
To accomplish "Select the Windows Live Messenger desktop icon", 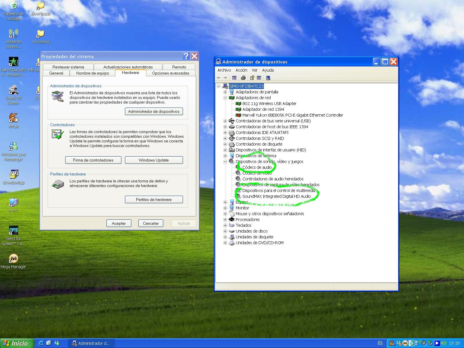I will click(x=13, y=152).
